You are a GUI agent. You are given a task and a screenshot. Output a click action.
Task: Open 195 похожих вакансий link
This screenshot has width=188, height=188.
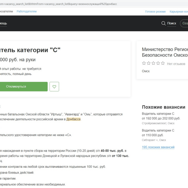(158, 147)
